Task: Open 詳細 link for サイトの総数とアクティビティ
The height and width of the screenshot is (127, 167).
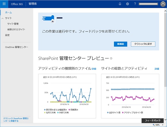Action: 157,69
